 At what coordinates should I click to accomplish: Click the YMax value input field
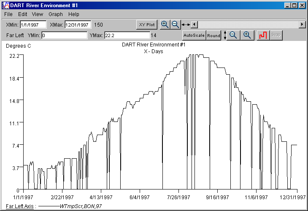pyautogui.click(x=127, y=35)
